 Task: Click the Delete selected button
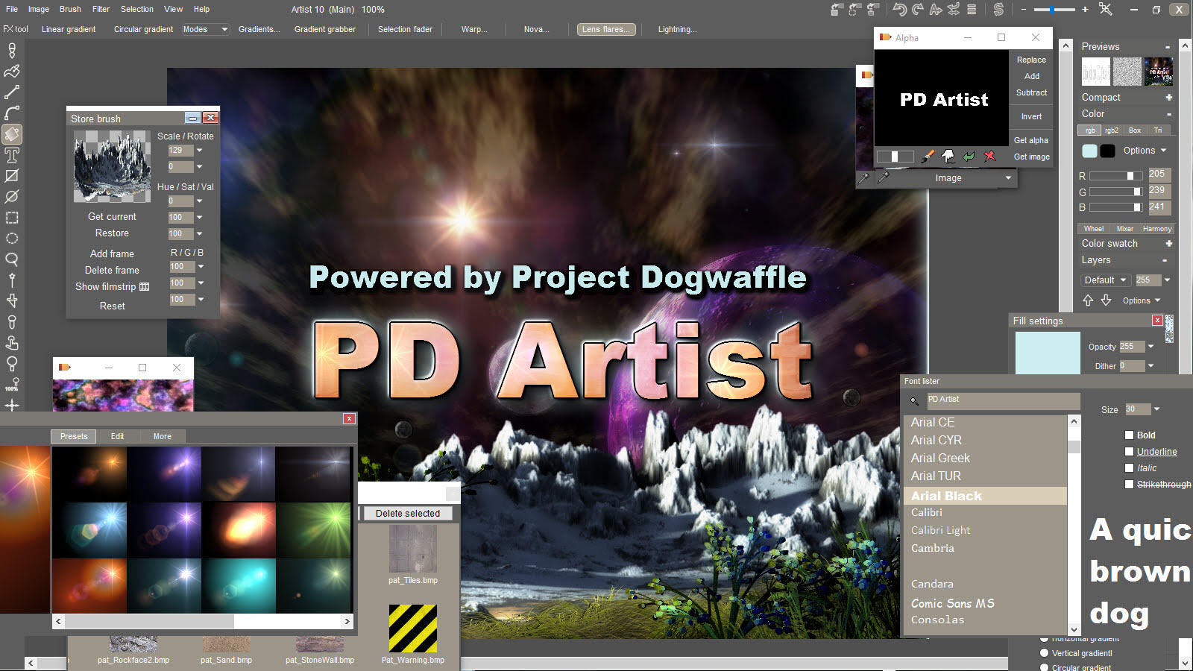point(408,513)
